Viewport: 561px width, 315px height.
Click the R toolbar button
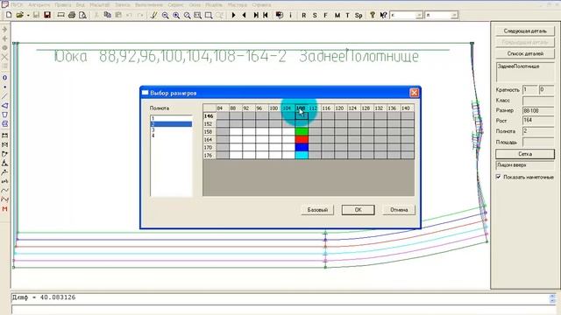304,16
